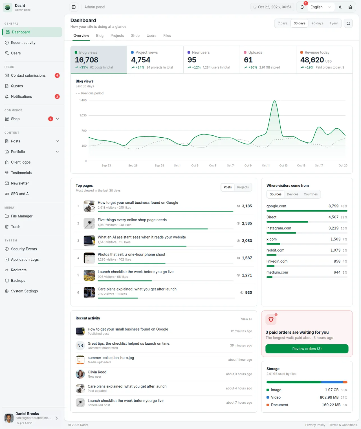
Task: Switch to the Files tab
Action: (167, 36)
